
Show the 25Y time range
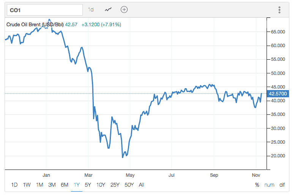(x=114, y=185)
